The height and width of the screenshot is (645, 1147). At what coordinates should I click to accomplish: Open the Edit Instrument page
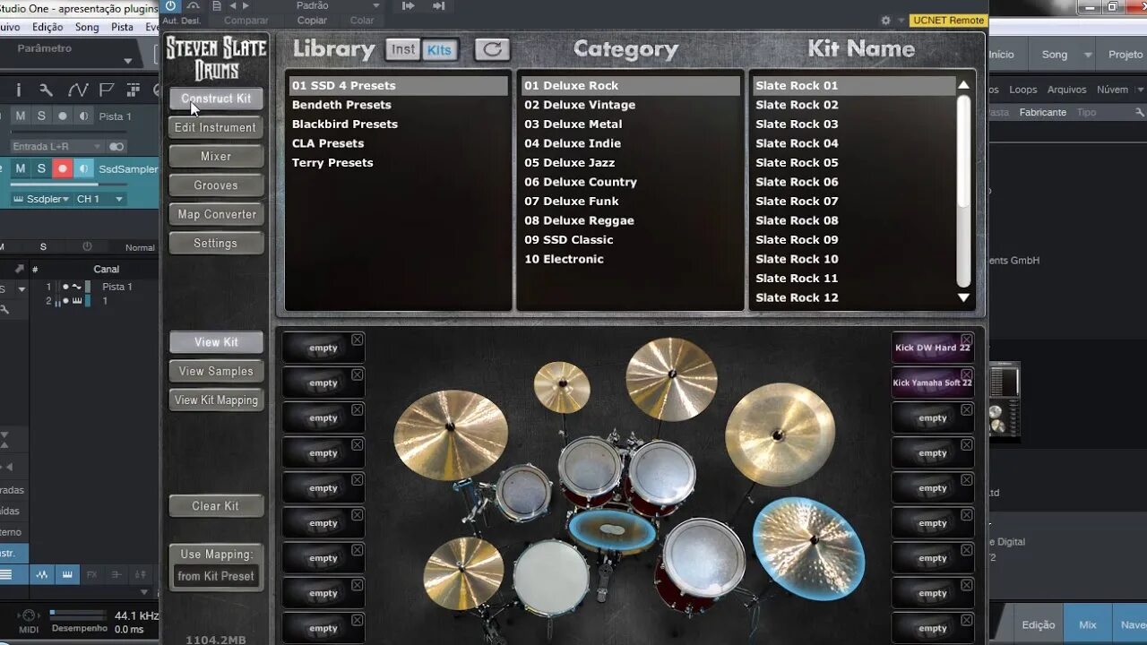[216, 127]
